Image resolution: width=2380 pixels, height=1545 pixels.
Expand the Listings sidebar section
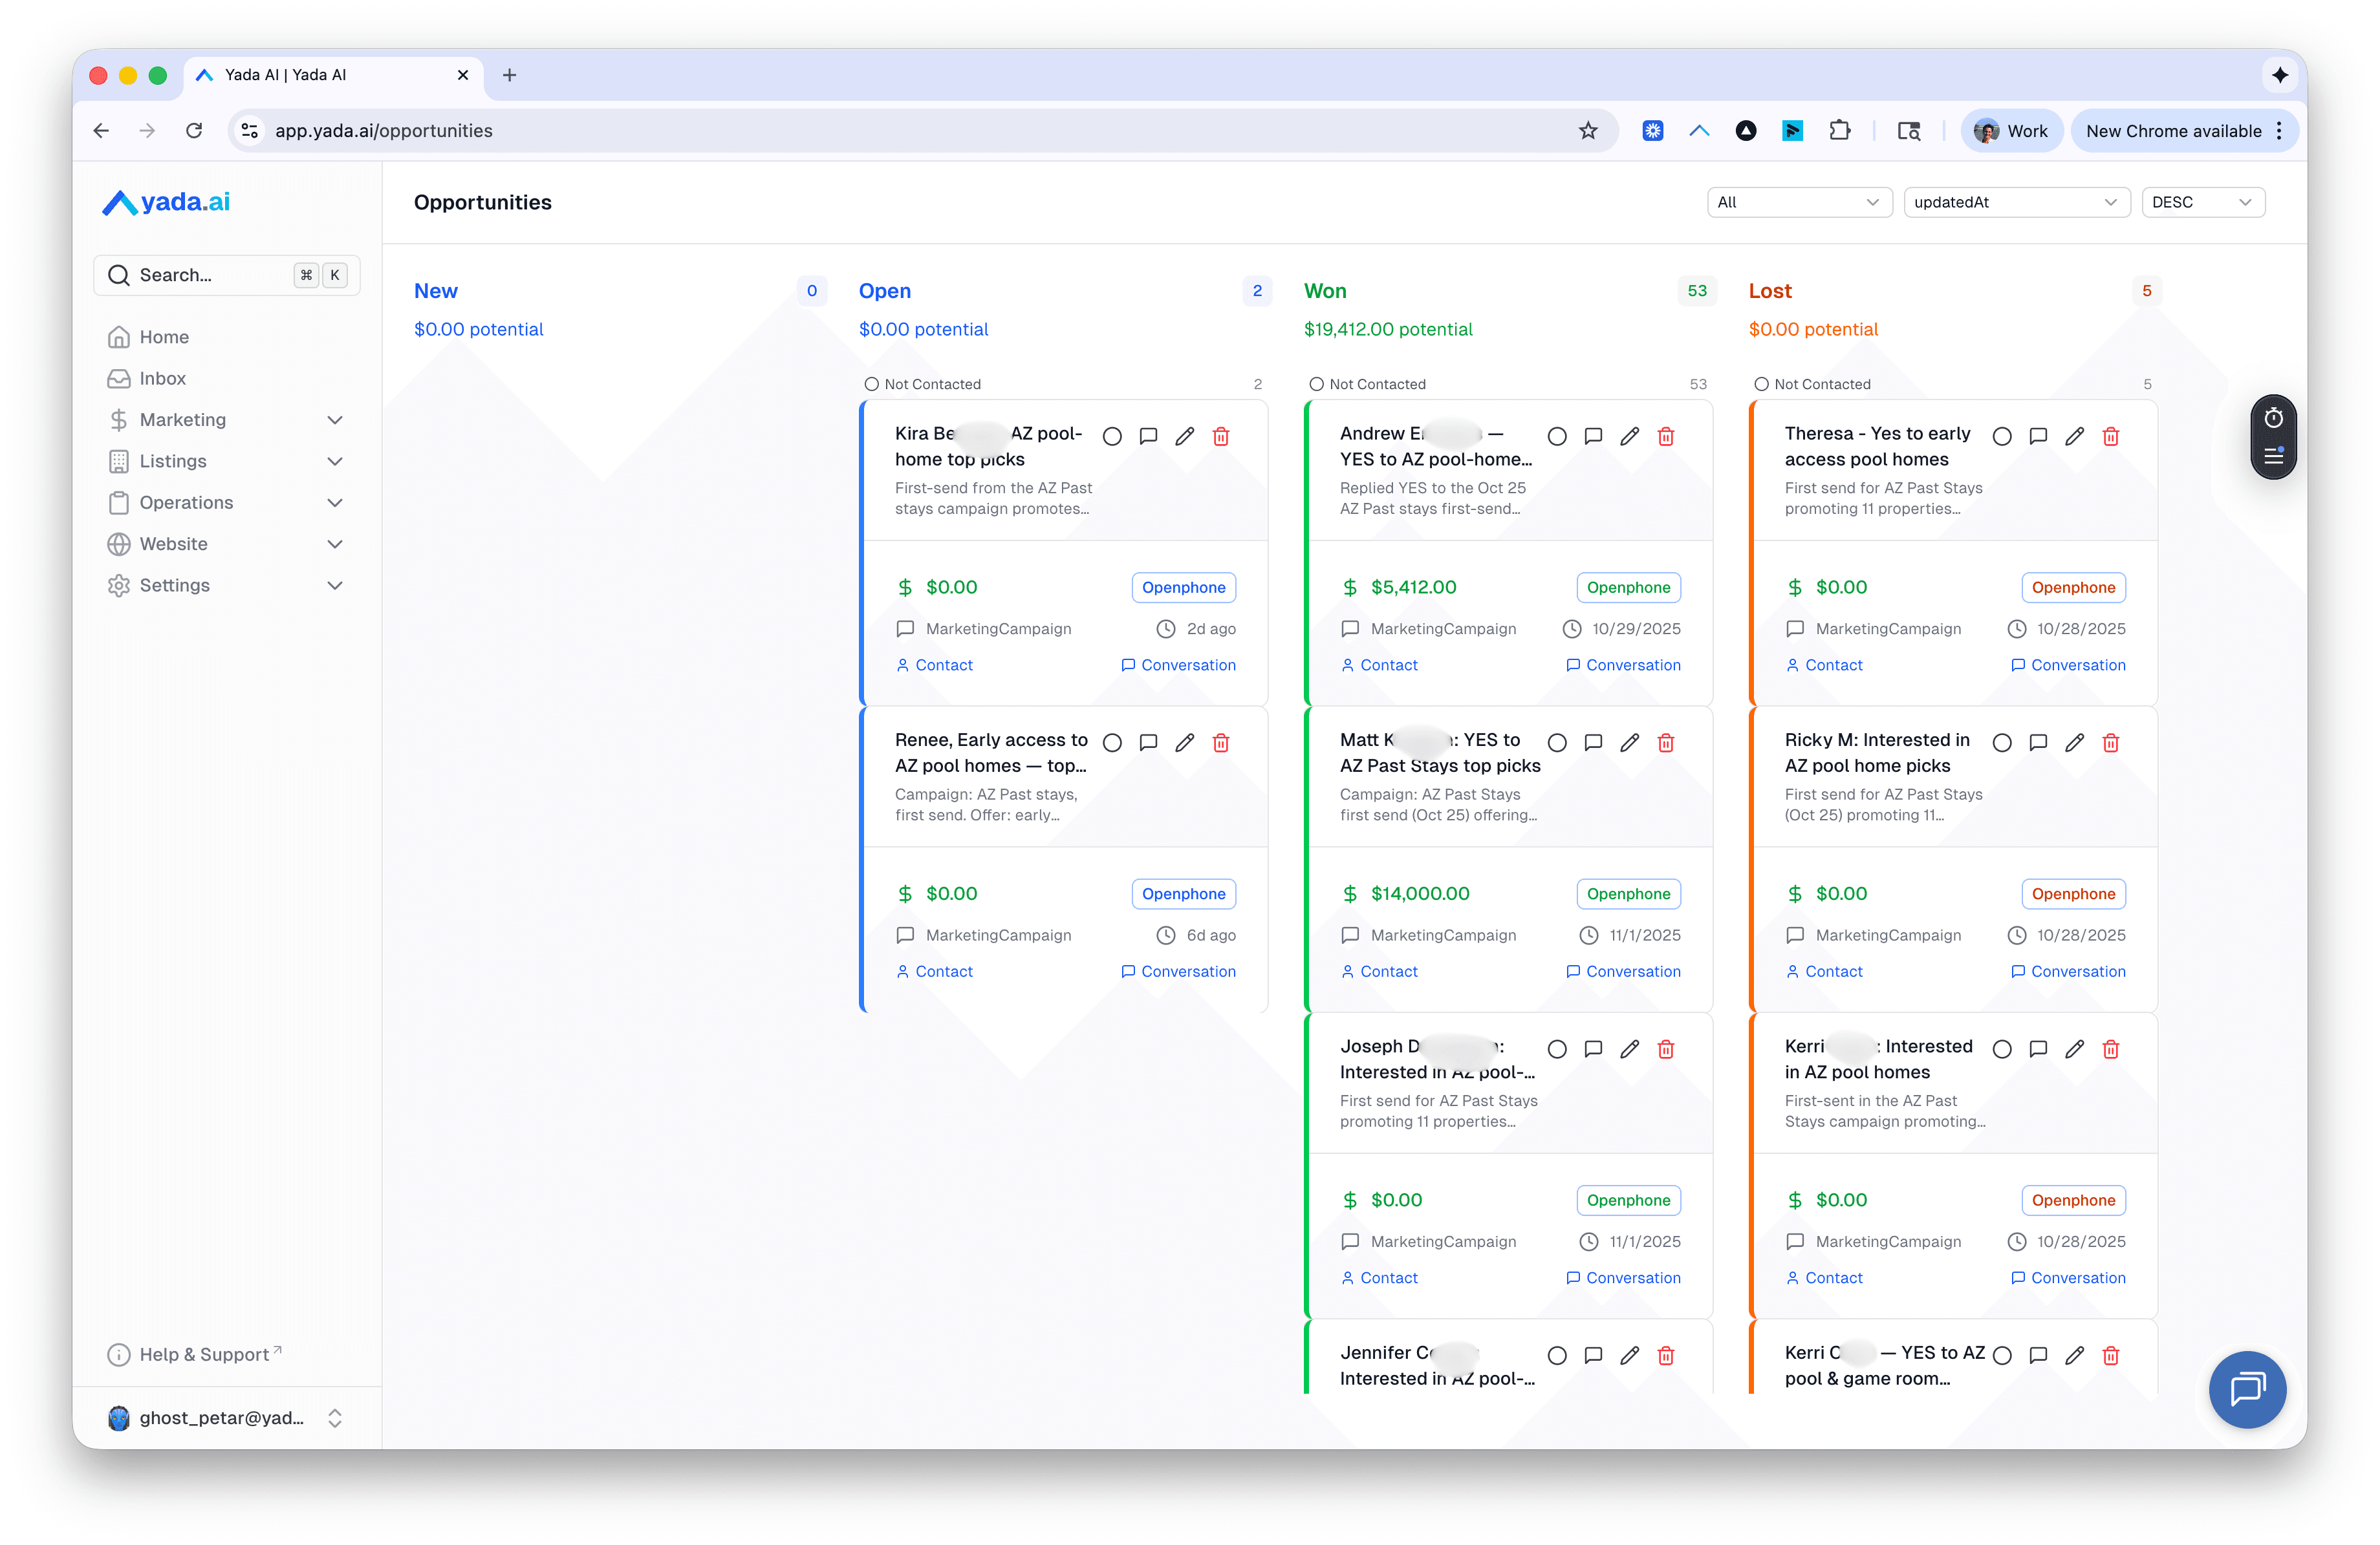click(226, 461)
